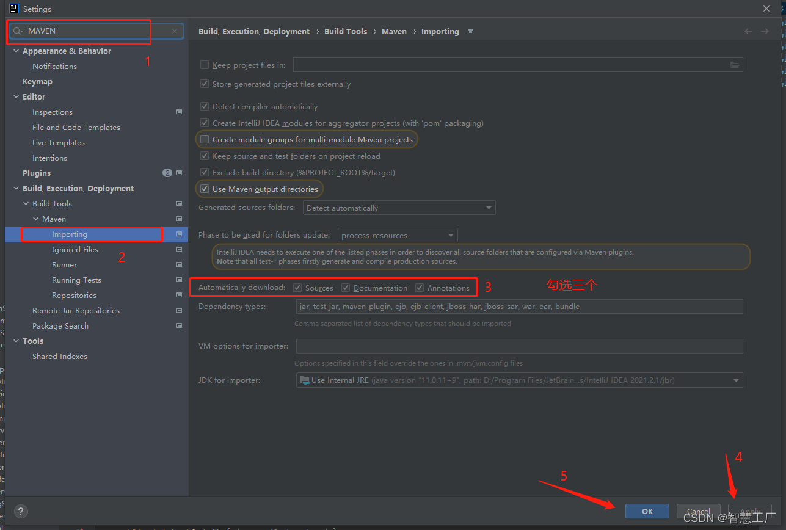The image size is (786, 530).
Task: Click external storage icon next to Runner
Action: point(178,264)
